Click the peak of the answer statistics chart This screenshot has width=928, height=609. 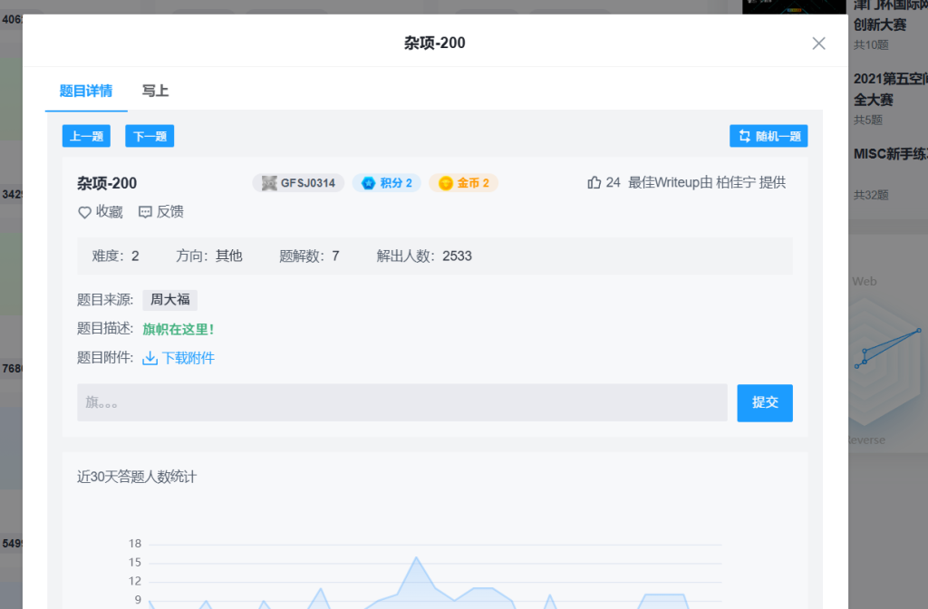tap(416, 558)
